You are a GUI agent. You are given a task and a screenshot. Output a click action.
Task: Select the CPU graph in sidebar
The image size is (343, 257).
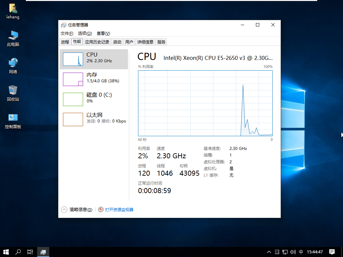pos(94,59)
